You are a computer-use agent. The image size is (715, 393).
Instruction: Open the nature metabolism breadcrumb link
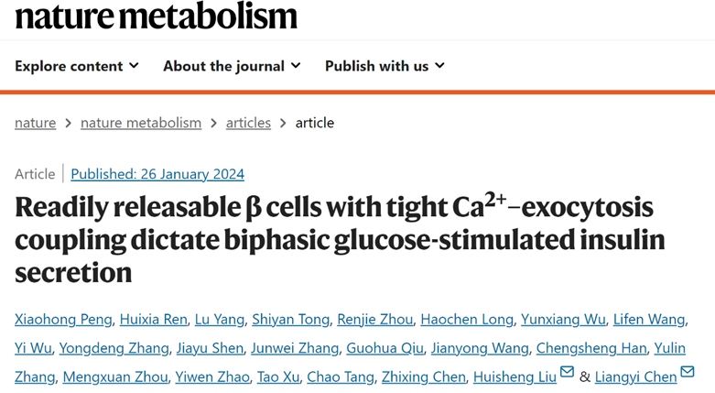(141, 123)
